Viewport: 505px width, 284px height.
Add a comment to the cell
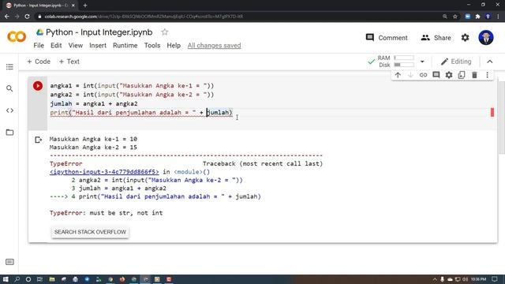point(436,75)
